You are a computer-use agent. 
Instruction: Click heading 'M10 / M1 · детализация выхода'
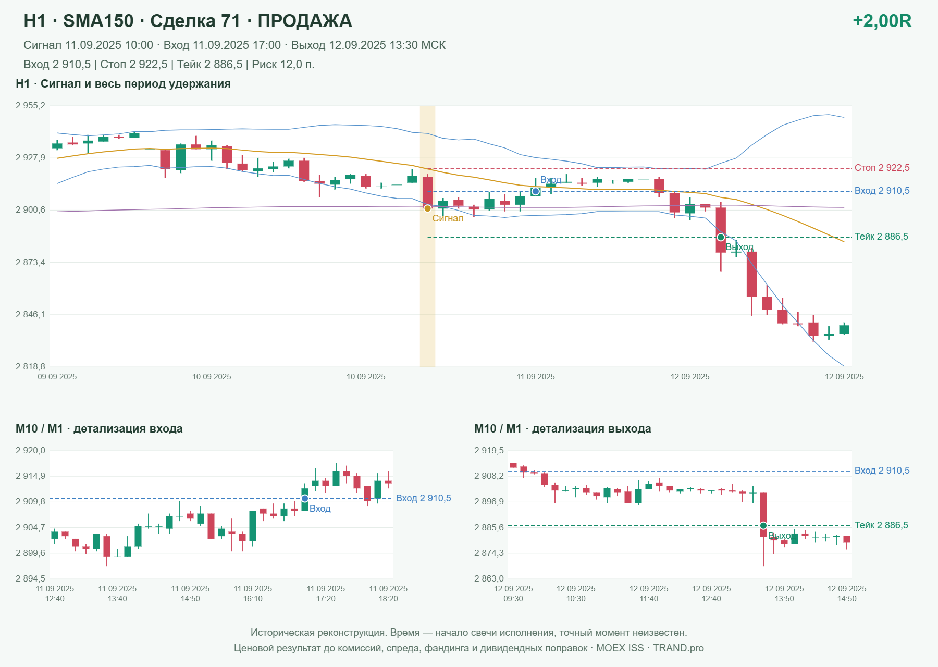tap(563, 429)
